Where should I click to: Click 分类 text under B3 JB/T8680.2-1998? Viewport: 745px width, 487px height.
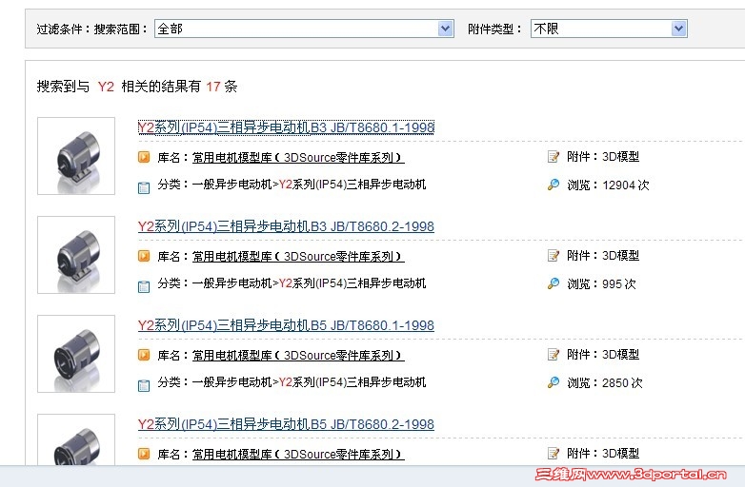[x=292, y=283]
